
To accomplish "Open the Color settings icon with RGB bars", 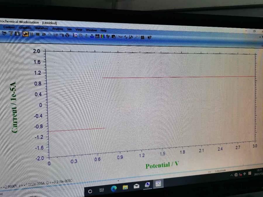I will (x=103, y=36).
